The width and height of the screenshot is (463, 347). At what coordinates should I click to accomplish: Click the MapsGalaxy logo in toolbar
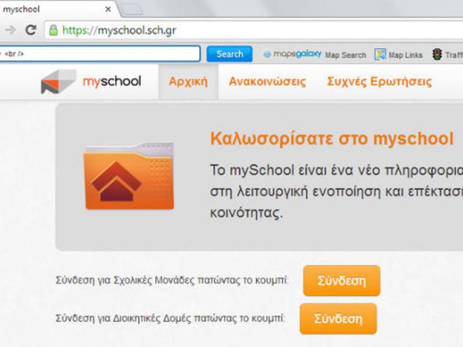click(292, 54)
